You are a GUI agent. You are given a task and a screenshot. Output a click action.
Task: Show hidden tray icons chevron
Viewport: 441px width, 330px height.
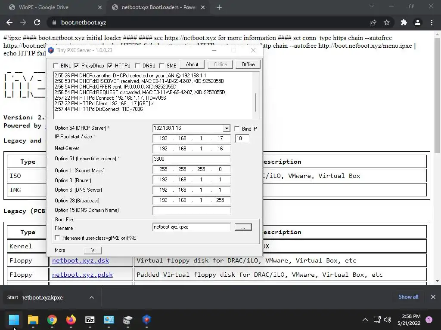365,320
